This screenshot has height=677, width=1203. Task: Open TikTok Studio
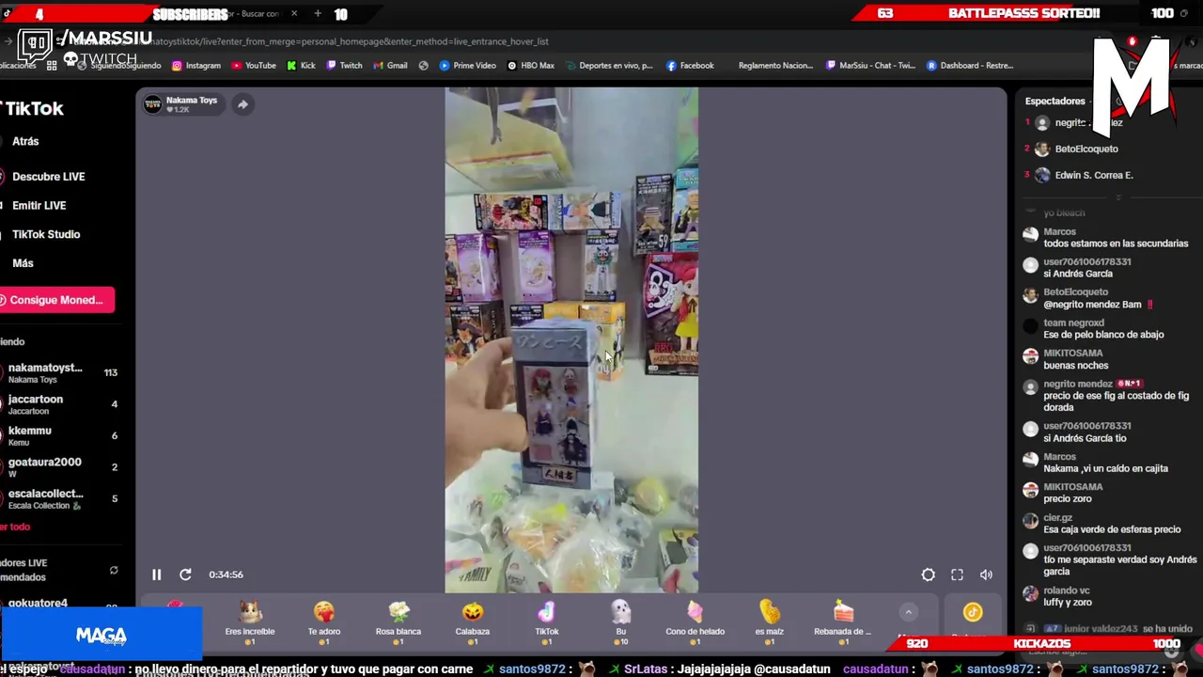point(46,234)
